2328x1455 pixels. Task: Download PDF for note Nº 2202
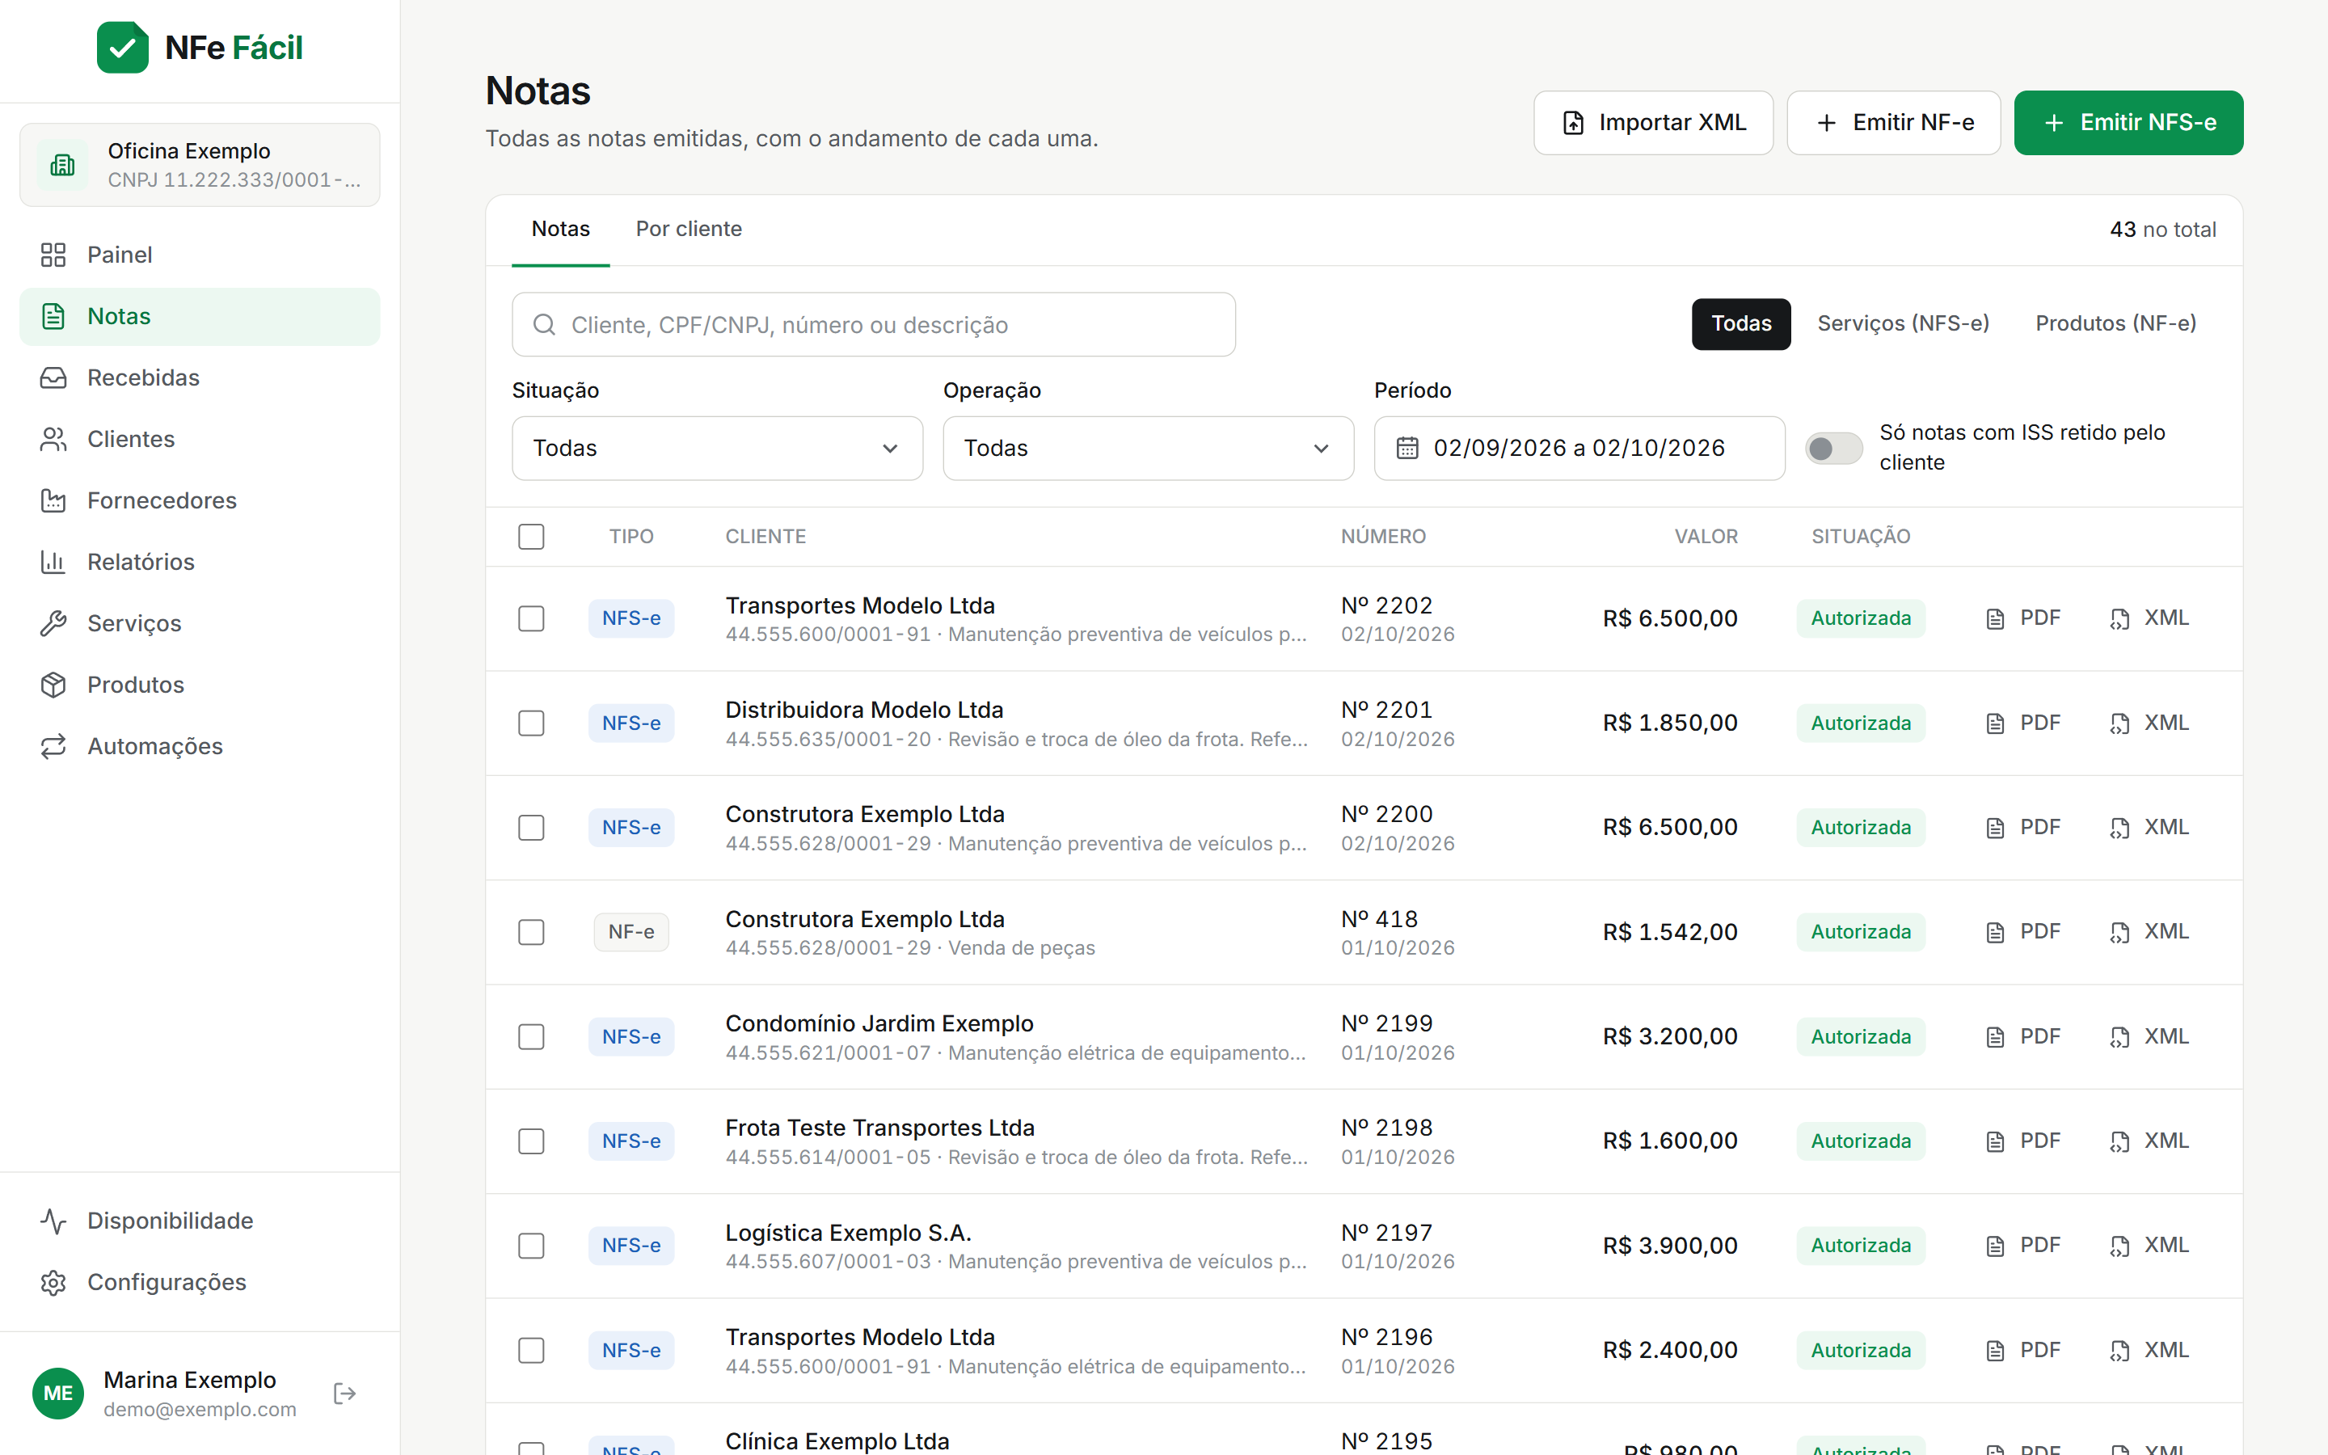[2023, 618]
